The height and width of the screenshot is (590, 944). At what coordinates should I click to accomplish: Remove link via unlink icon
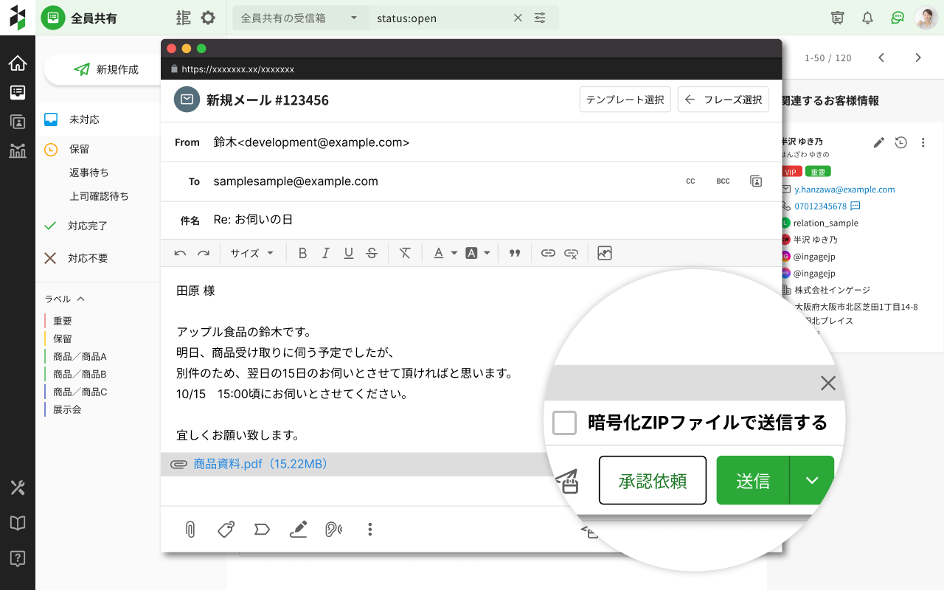pyautogui.click(x=571, y=253)
